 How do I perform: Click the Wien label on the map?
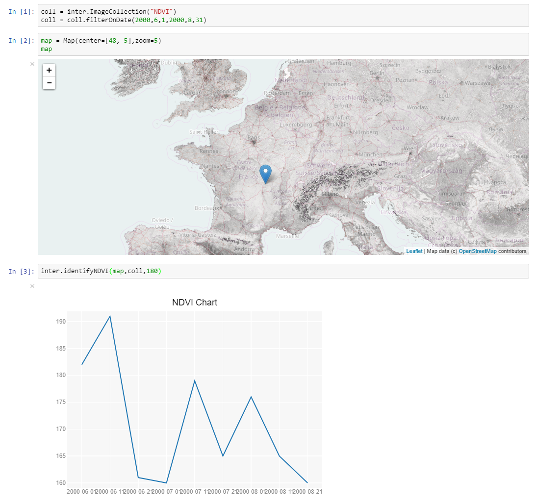[x=410, y=148]
